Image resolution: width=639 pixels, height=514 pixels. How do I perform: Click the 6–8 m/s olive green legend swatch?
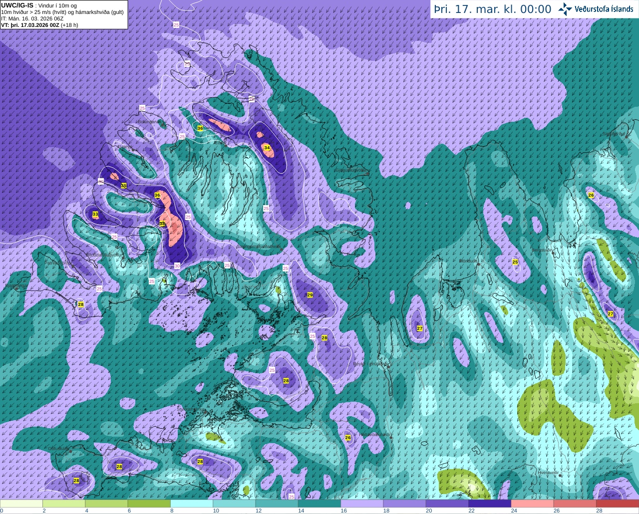[x=149, y=504]
